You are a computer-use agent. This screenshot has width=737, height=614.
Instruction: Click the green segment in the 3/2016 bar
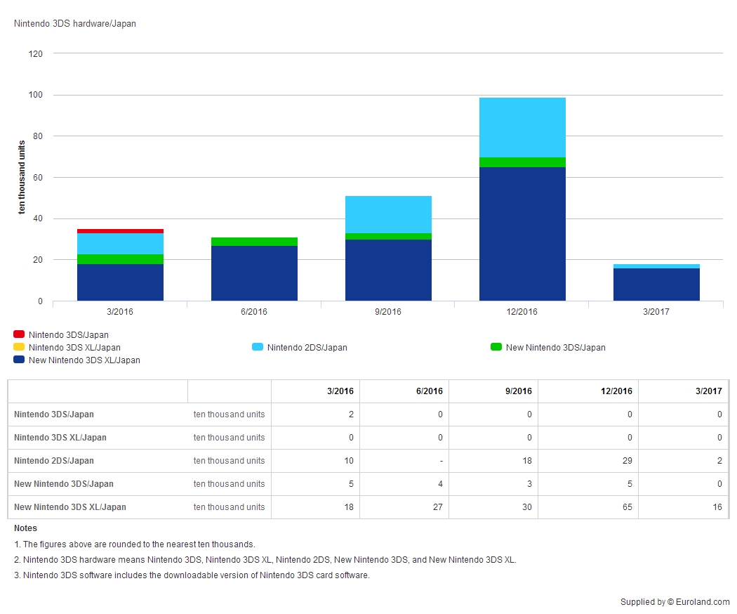[x=120, y=259]
